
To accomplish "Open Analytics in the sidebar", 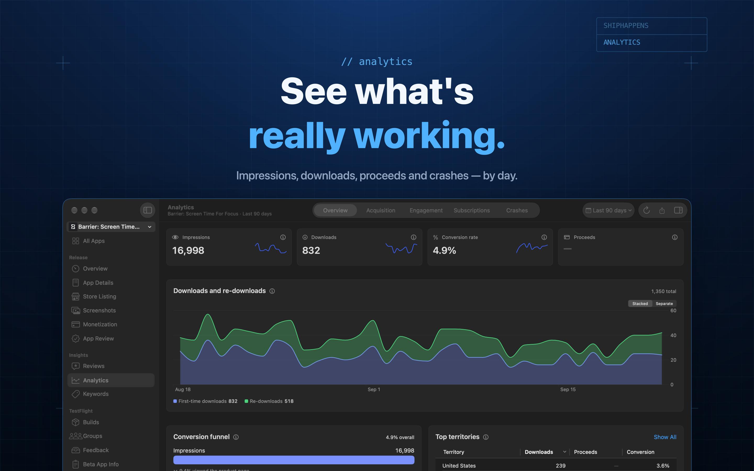I will (111, 380).
